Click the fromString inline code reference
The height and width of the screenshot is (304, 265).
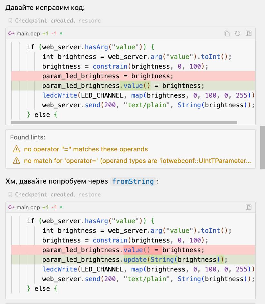pos(133,181)
